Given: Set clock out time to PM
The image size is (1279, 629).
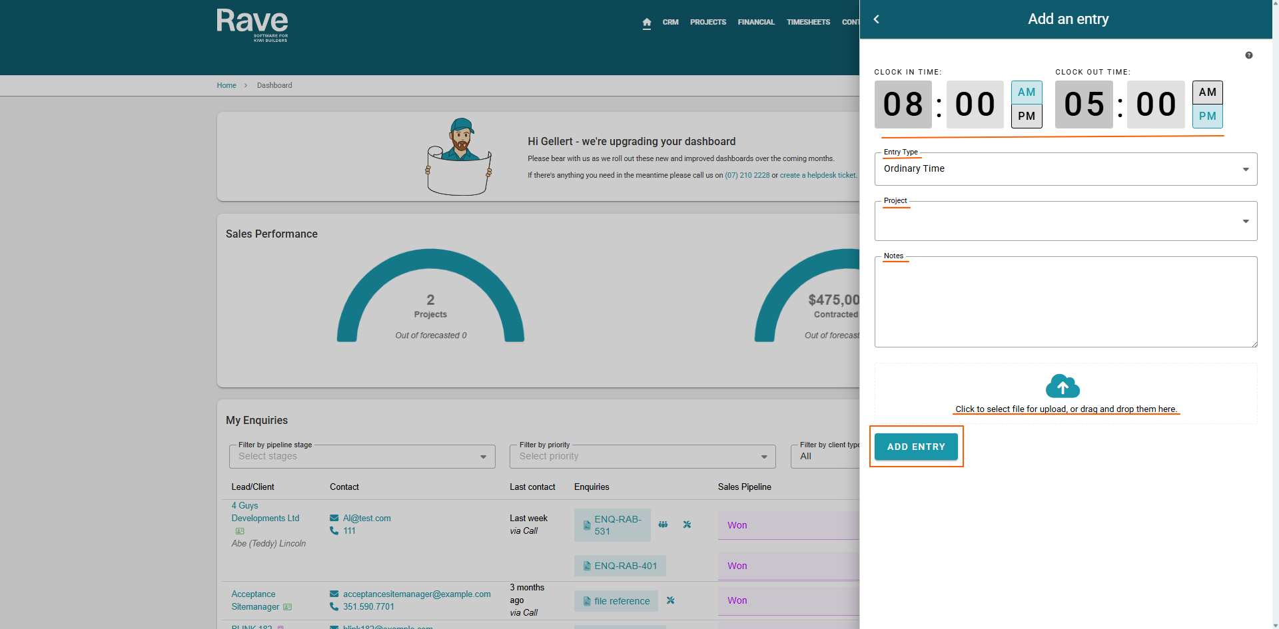Looking at the screenshot, I should (1207, 116).
